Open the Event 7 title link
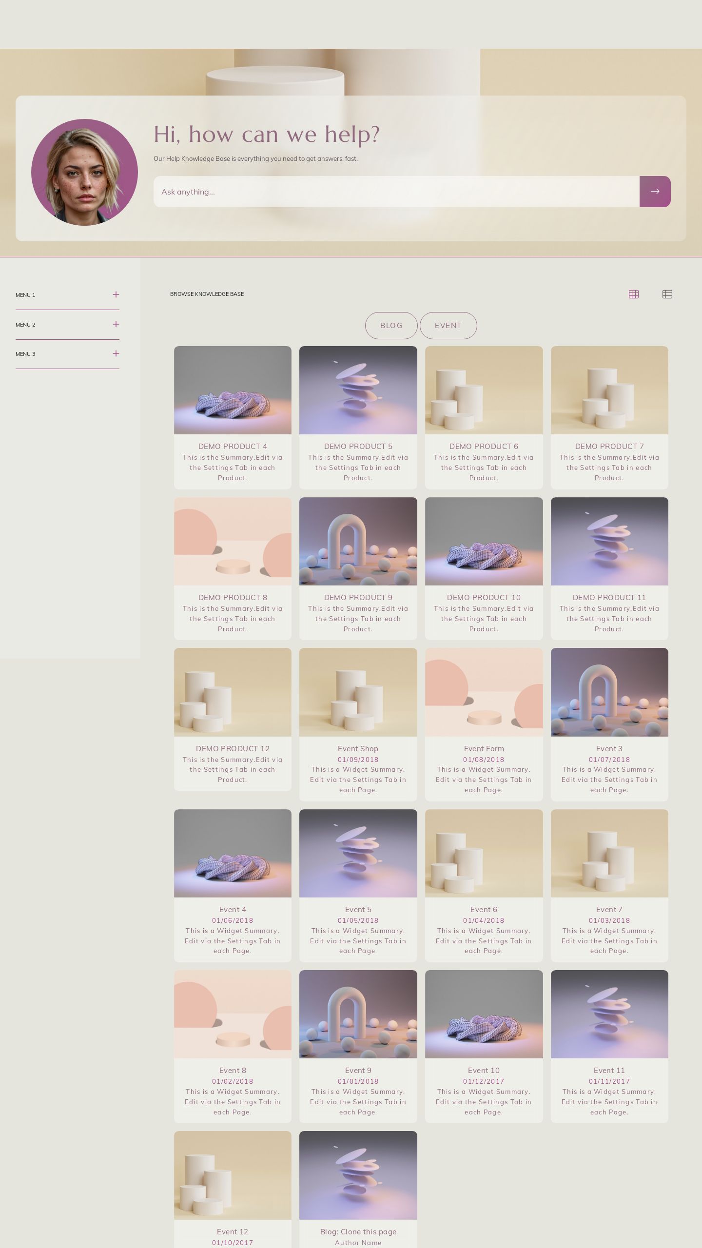Viewport: 702px width, 1248px height. coord(609,910)
